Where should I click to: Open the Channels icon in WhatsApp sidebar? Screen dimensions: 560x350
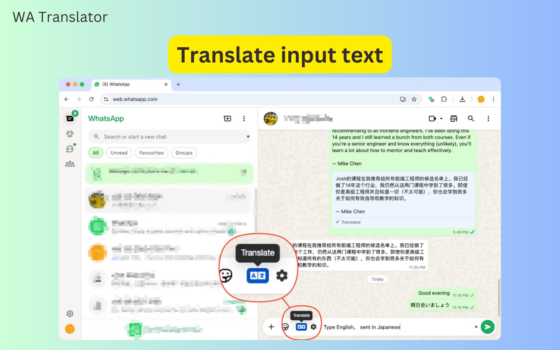click(x=70, y=149)
